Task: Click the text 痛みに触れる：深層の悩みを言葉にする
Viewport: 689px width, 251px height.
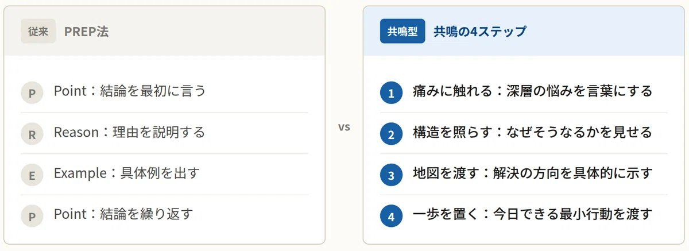Action: coord(533,91)
